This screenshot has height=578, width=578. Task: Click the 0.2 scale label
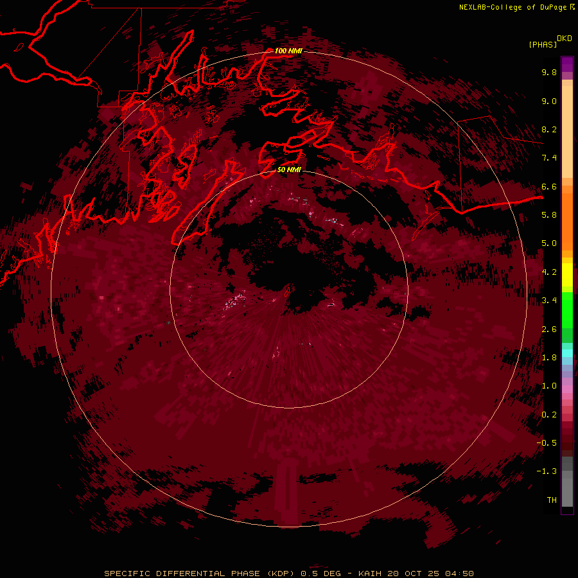(549, 415)
